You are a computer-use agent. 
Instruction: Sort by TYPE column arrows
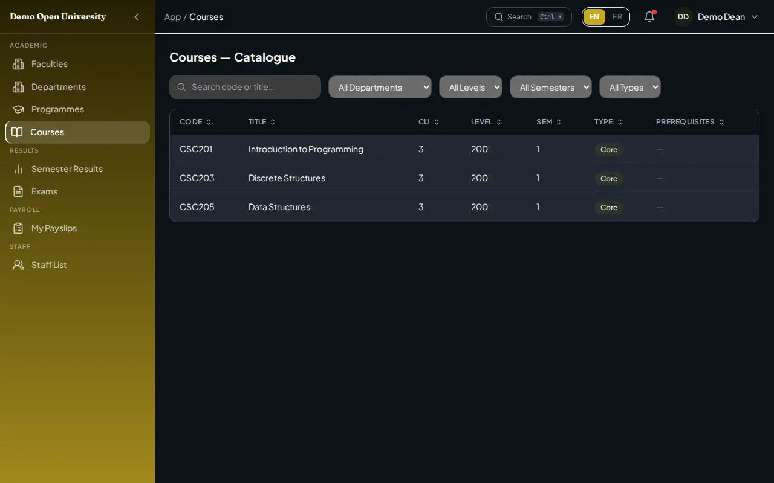coord(620,122)
